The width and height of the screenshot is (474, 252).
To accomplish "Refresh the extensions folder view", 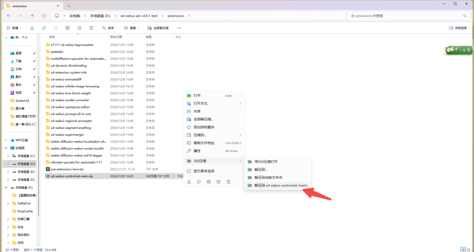I will click(44, 16).
